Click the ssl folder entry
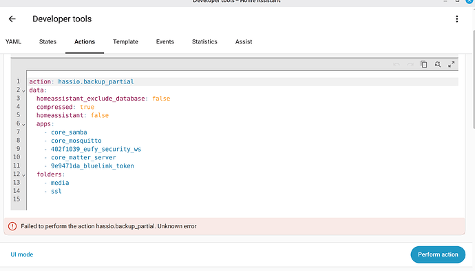The height and width of the screenshot is (271, 475). 56,191
